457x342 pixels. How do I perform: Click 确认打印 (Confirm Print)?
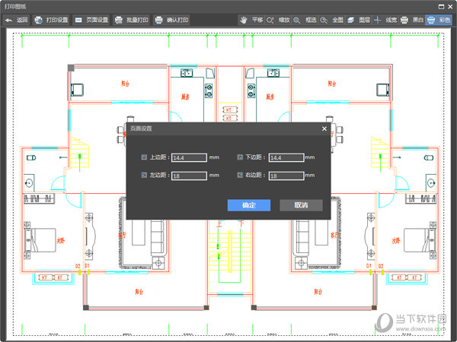point(172,20)
